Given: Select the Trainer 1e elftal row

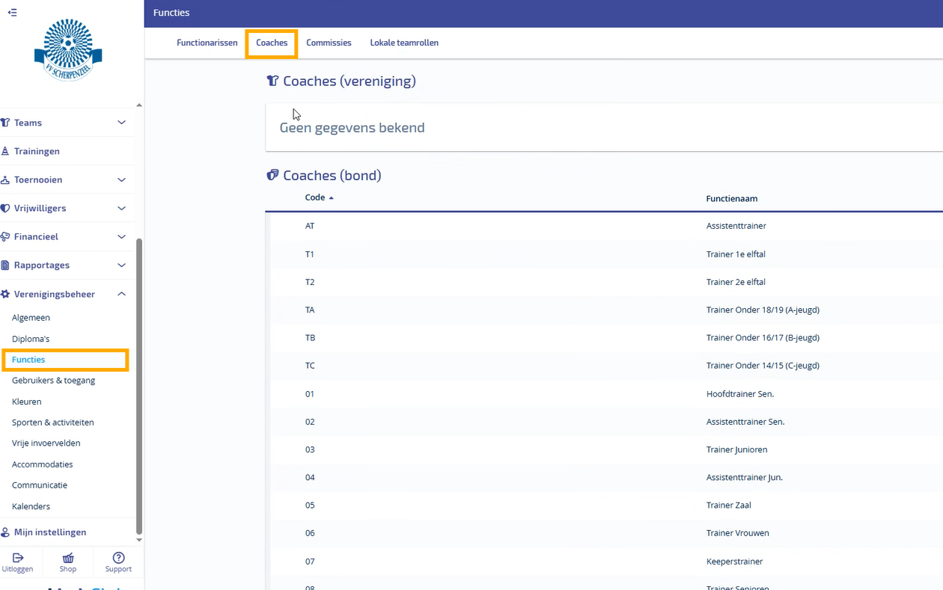Looking at the screenshot, I should pyautogui.click(x=604, y=254).
